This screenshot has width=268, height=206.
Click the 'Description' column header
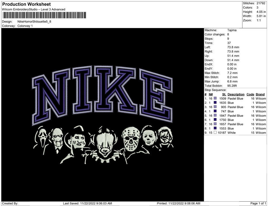click(236, 94)
